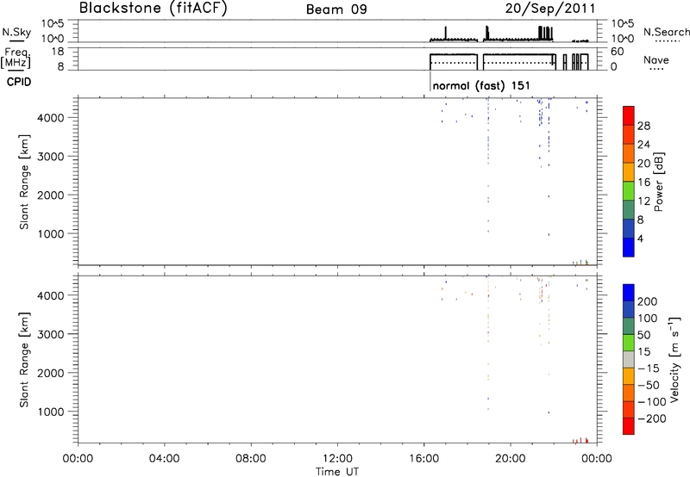Click the '10^5' label left of the N.Sky panel
690x477 pixels.
coord(53,24)
